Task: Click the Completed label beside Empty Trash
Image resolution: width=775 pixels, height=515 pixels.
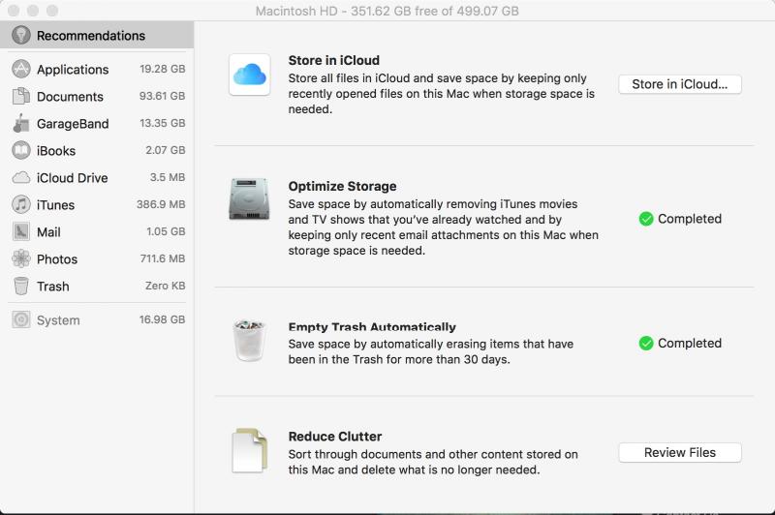Action: point(690,343)
